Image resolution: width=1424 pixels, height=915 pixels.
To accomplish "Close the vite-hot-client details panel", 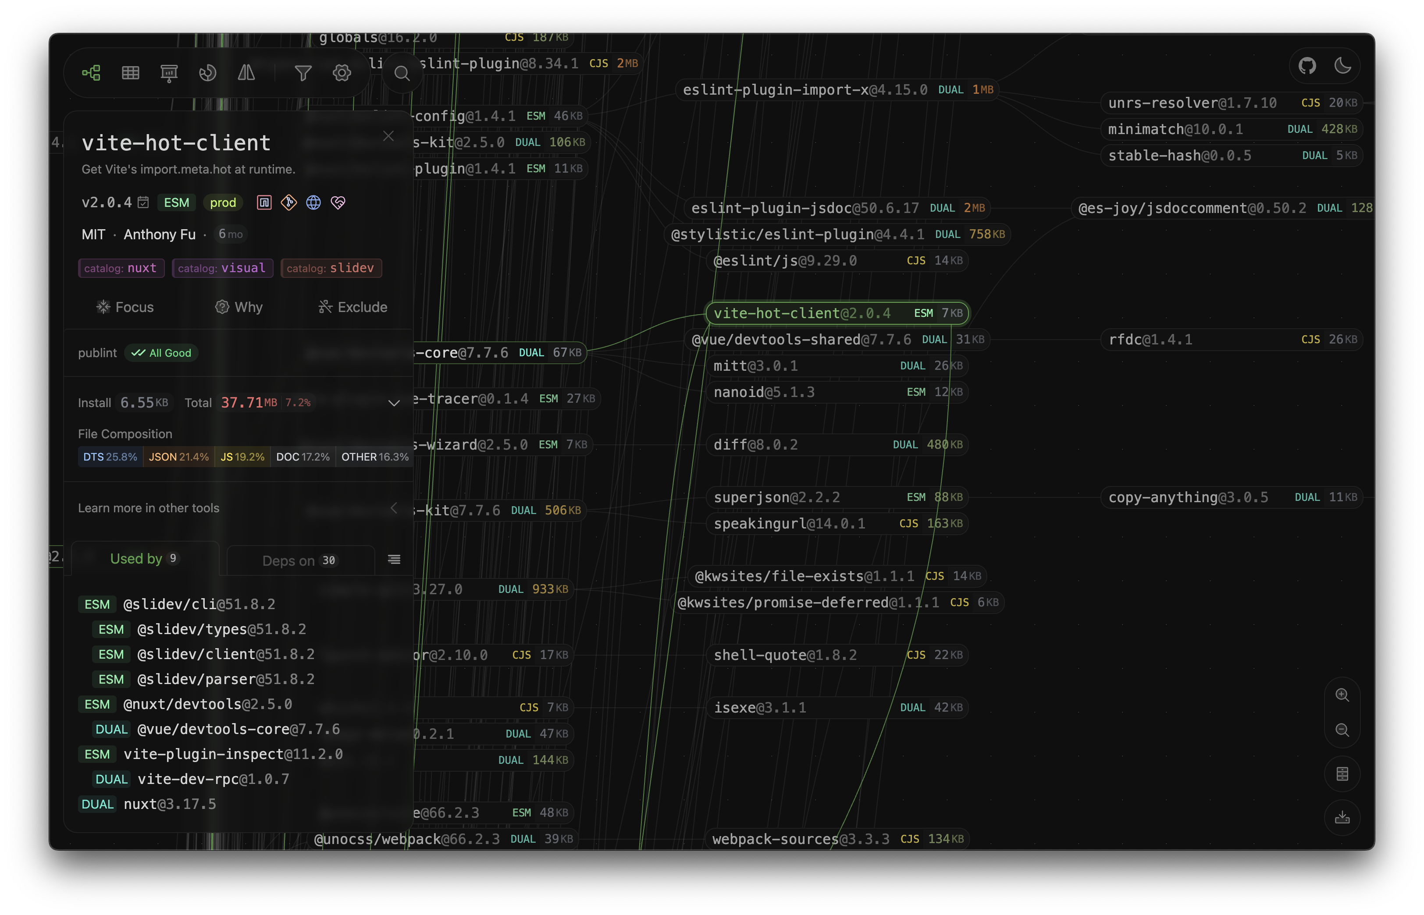I will pyautogui.click(x=389, y=136).
